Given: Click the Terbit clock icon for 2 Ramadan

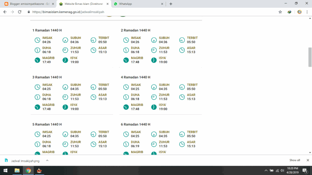Looking at the screenshot, I should (182, 40).
